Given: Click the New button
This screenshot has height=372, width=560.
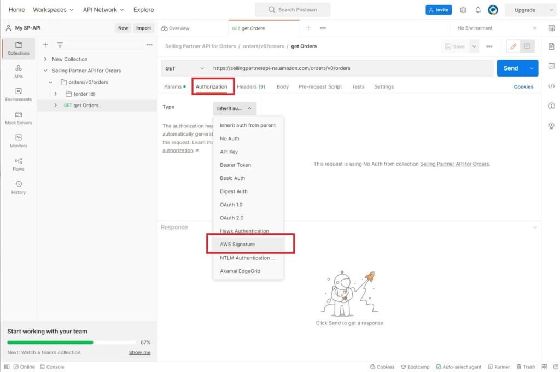Looking at the screenshot, I should (123, 28).
